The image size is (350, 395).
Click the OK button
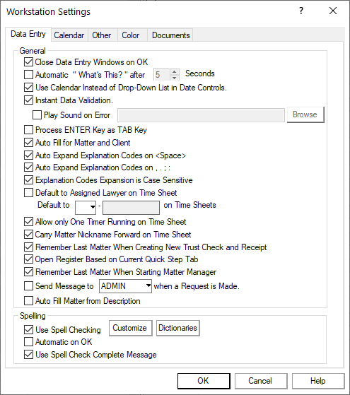pos(204,381)
